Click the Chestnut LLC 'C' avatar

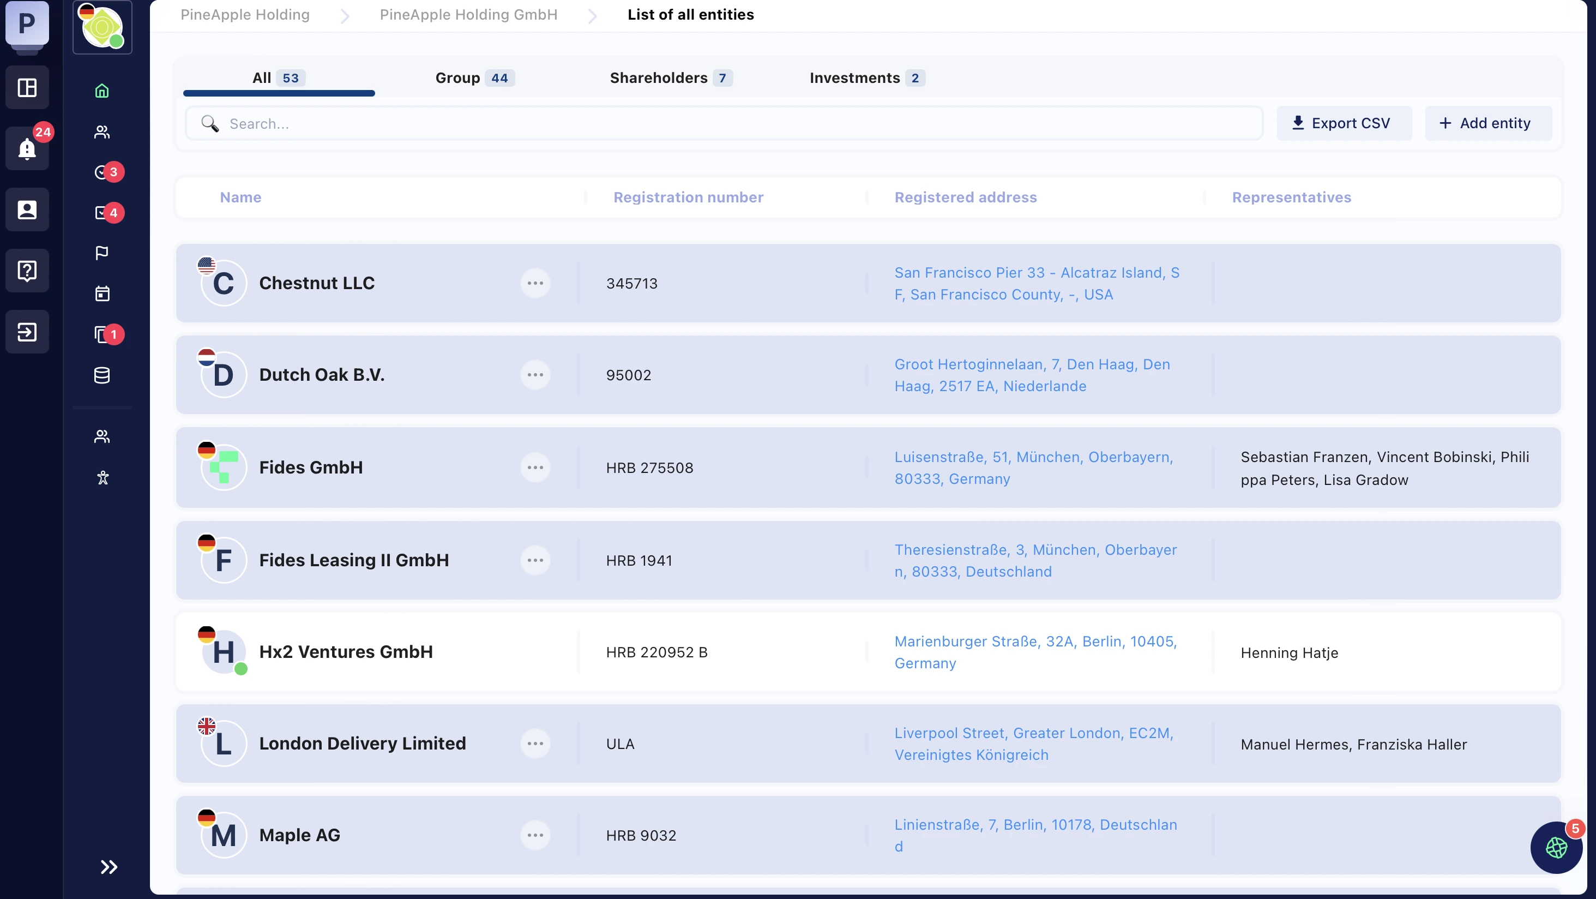coord(224,283)
